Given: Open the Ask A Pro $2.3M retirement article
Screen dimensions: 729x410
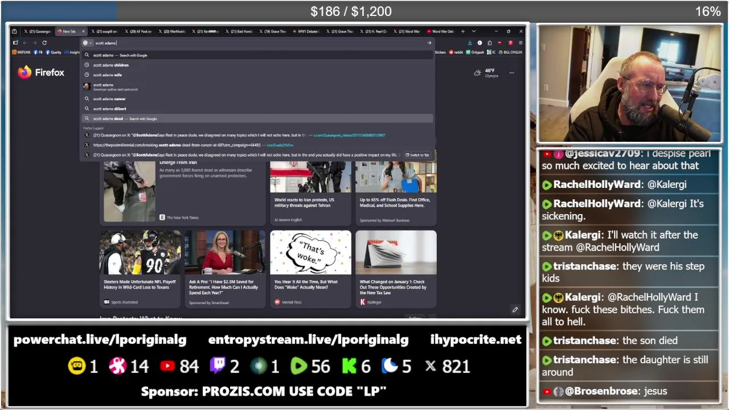Looking at the screenshot, I should (x=225, y=269).
